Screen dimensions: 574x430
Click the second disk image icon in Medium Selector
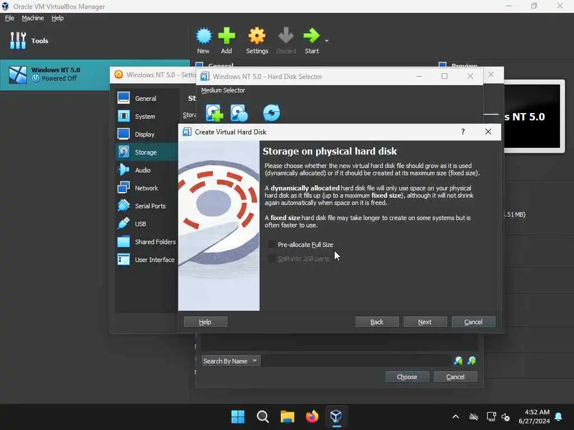239,113
